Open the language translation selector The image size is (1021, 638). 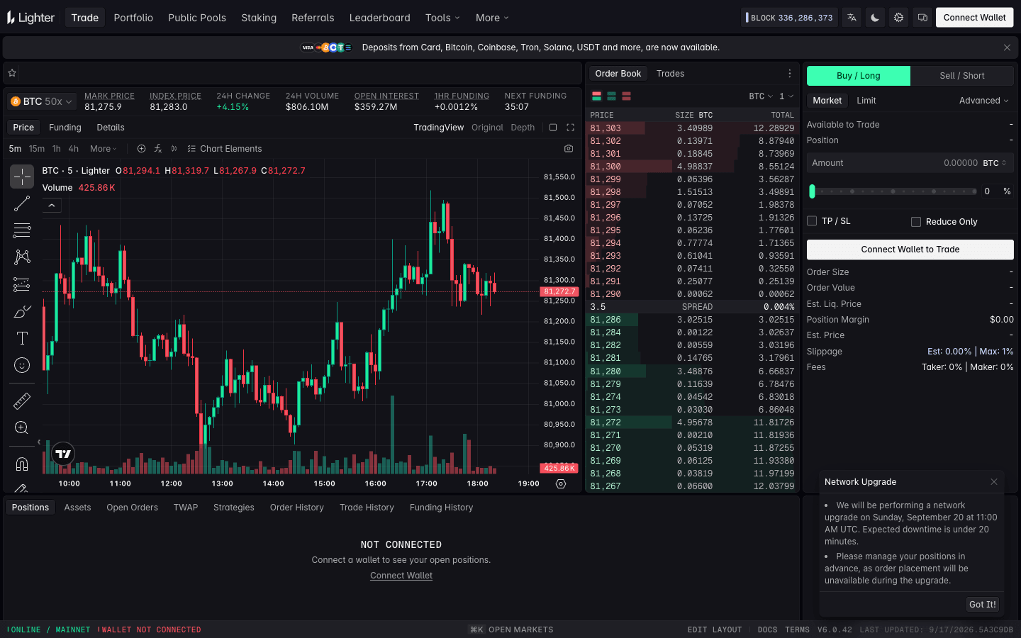click(x=852, y=18)
